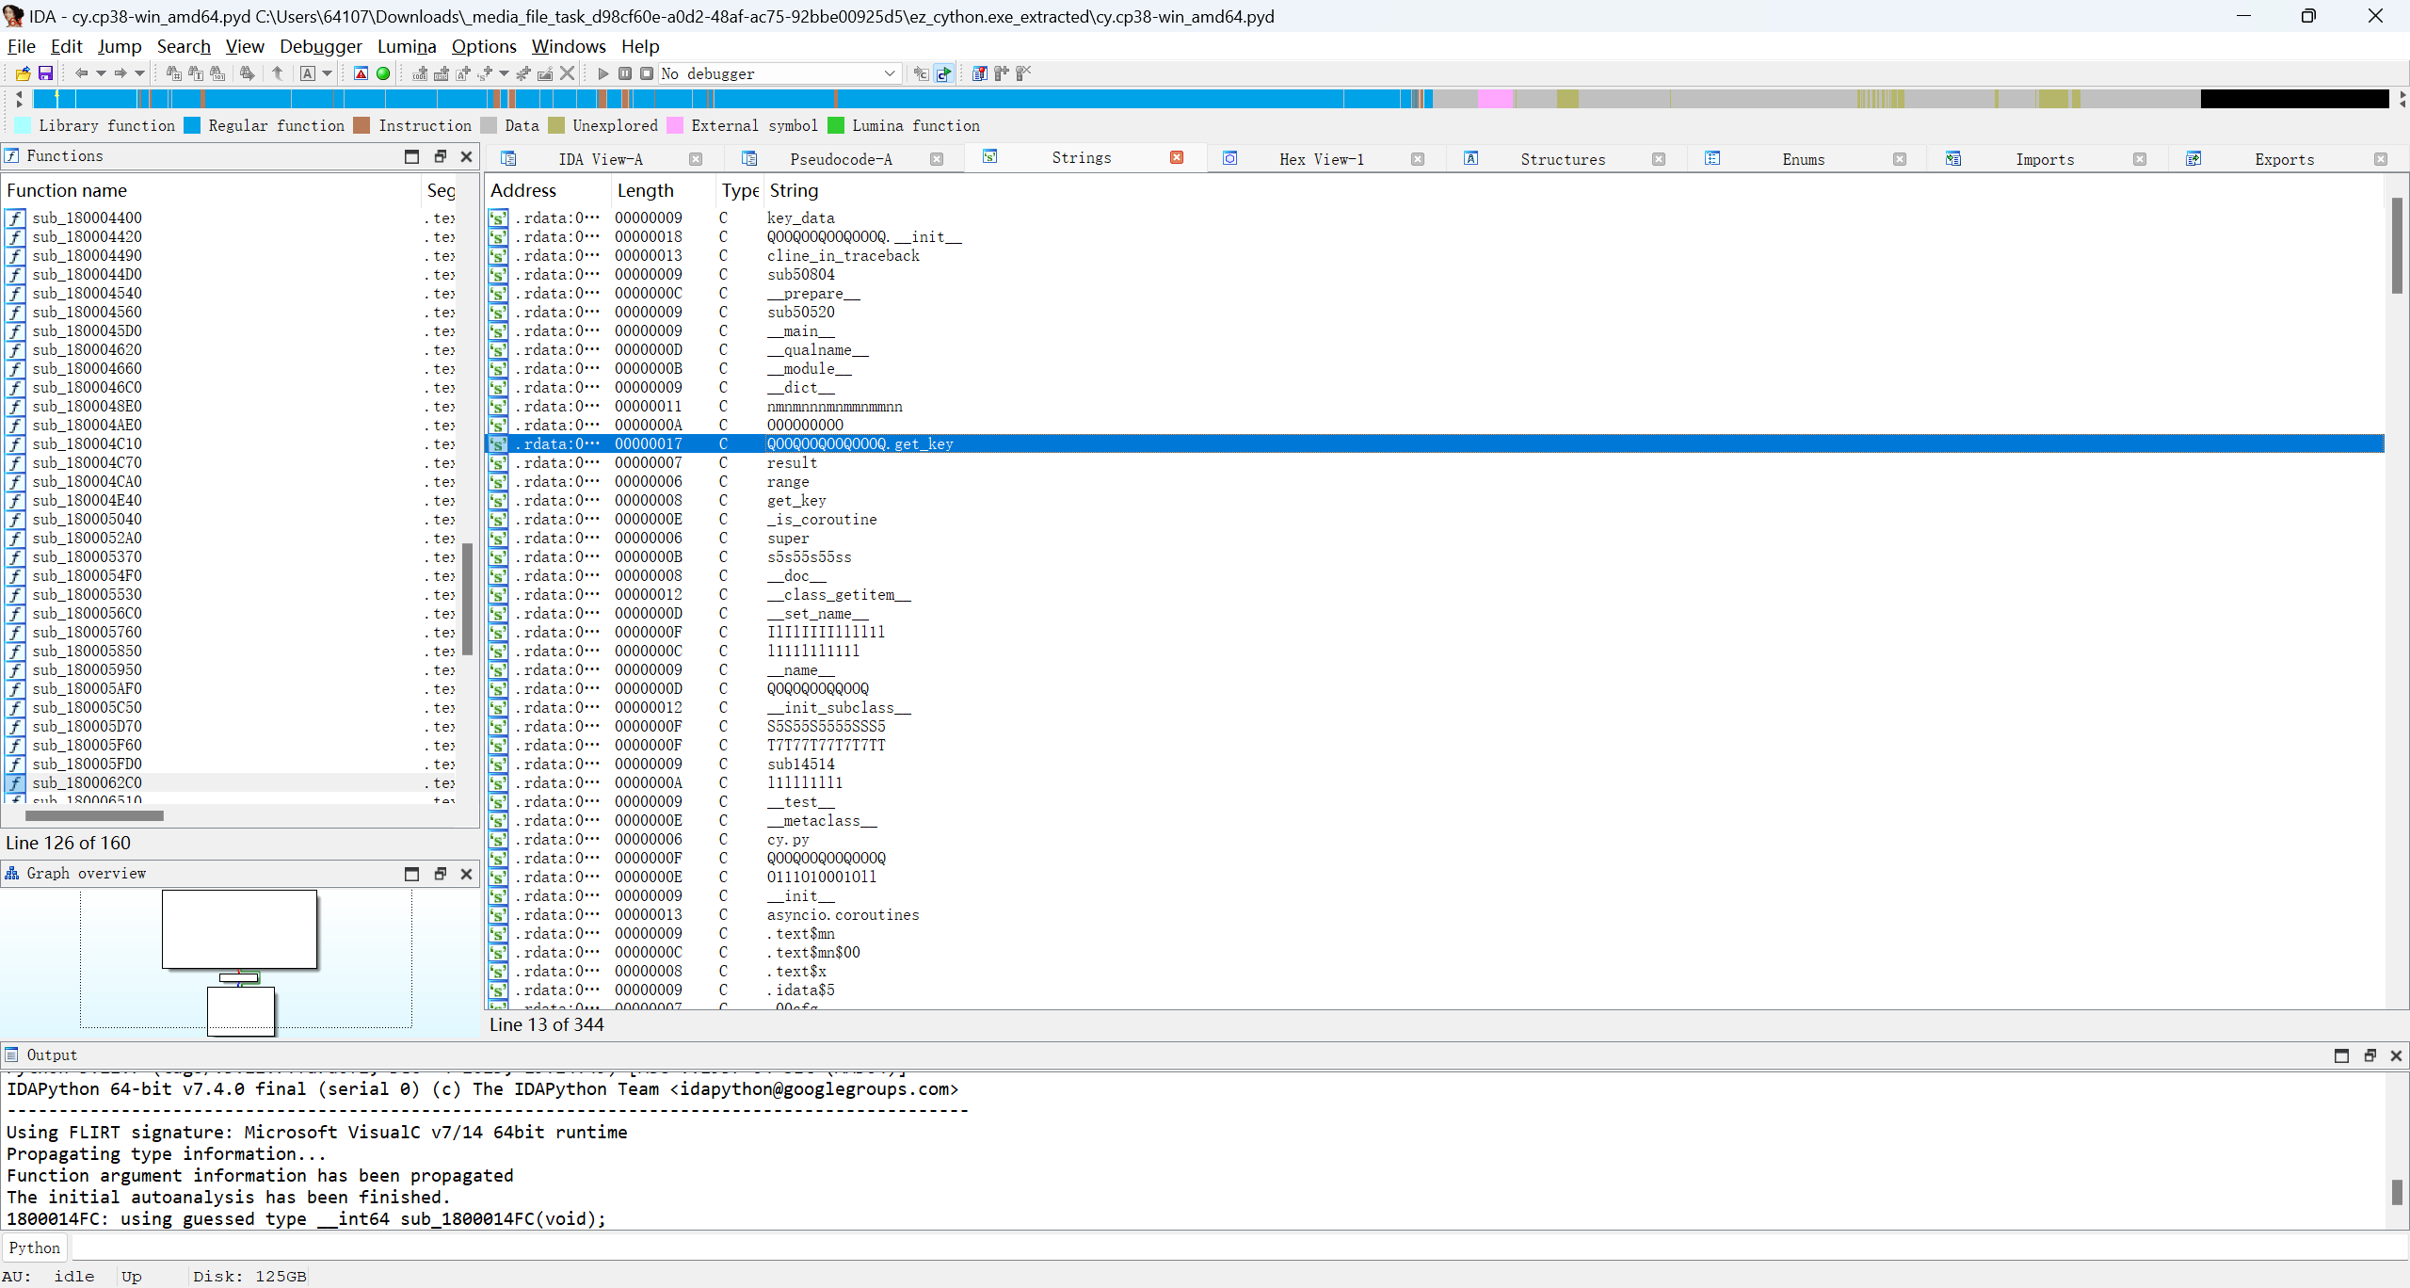Jump back with the left arrow icon
Image resolution: width=2410 pixels, height=1288 pixels.
(x=82, y=73)
